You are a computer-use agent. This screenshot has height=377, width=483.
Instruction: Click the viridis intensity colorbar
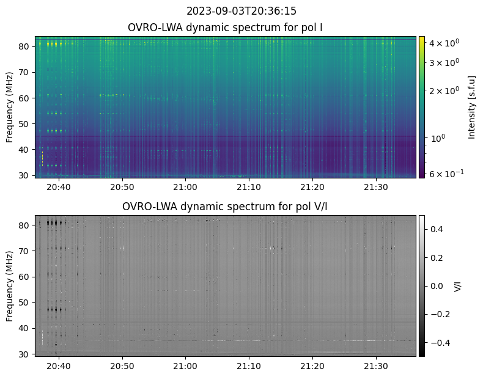[422, 107]
